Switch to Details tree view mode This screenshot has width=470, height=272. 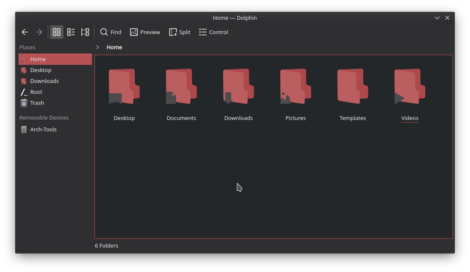[x=85, y=32]
